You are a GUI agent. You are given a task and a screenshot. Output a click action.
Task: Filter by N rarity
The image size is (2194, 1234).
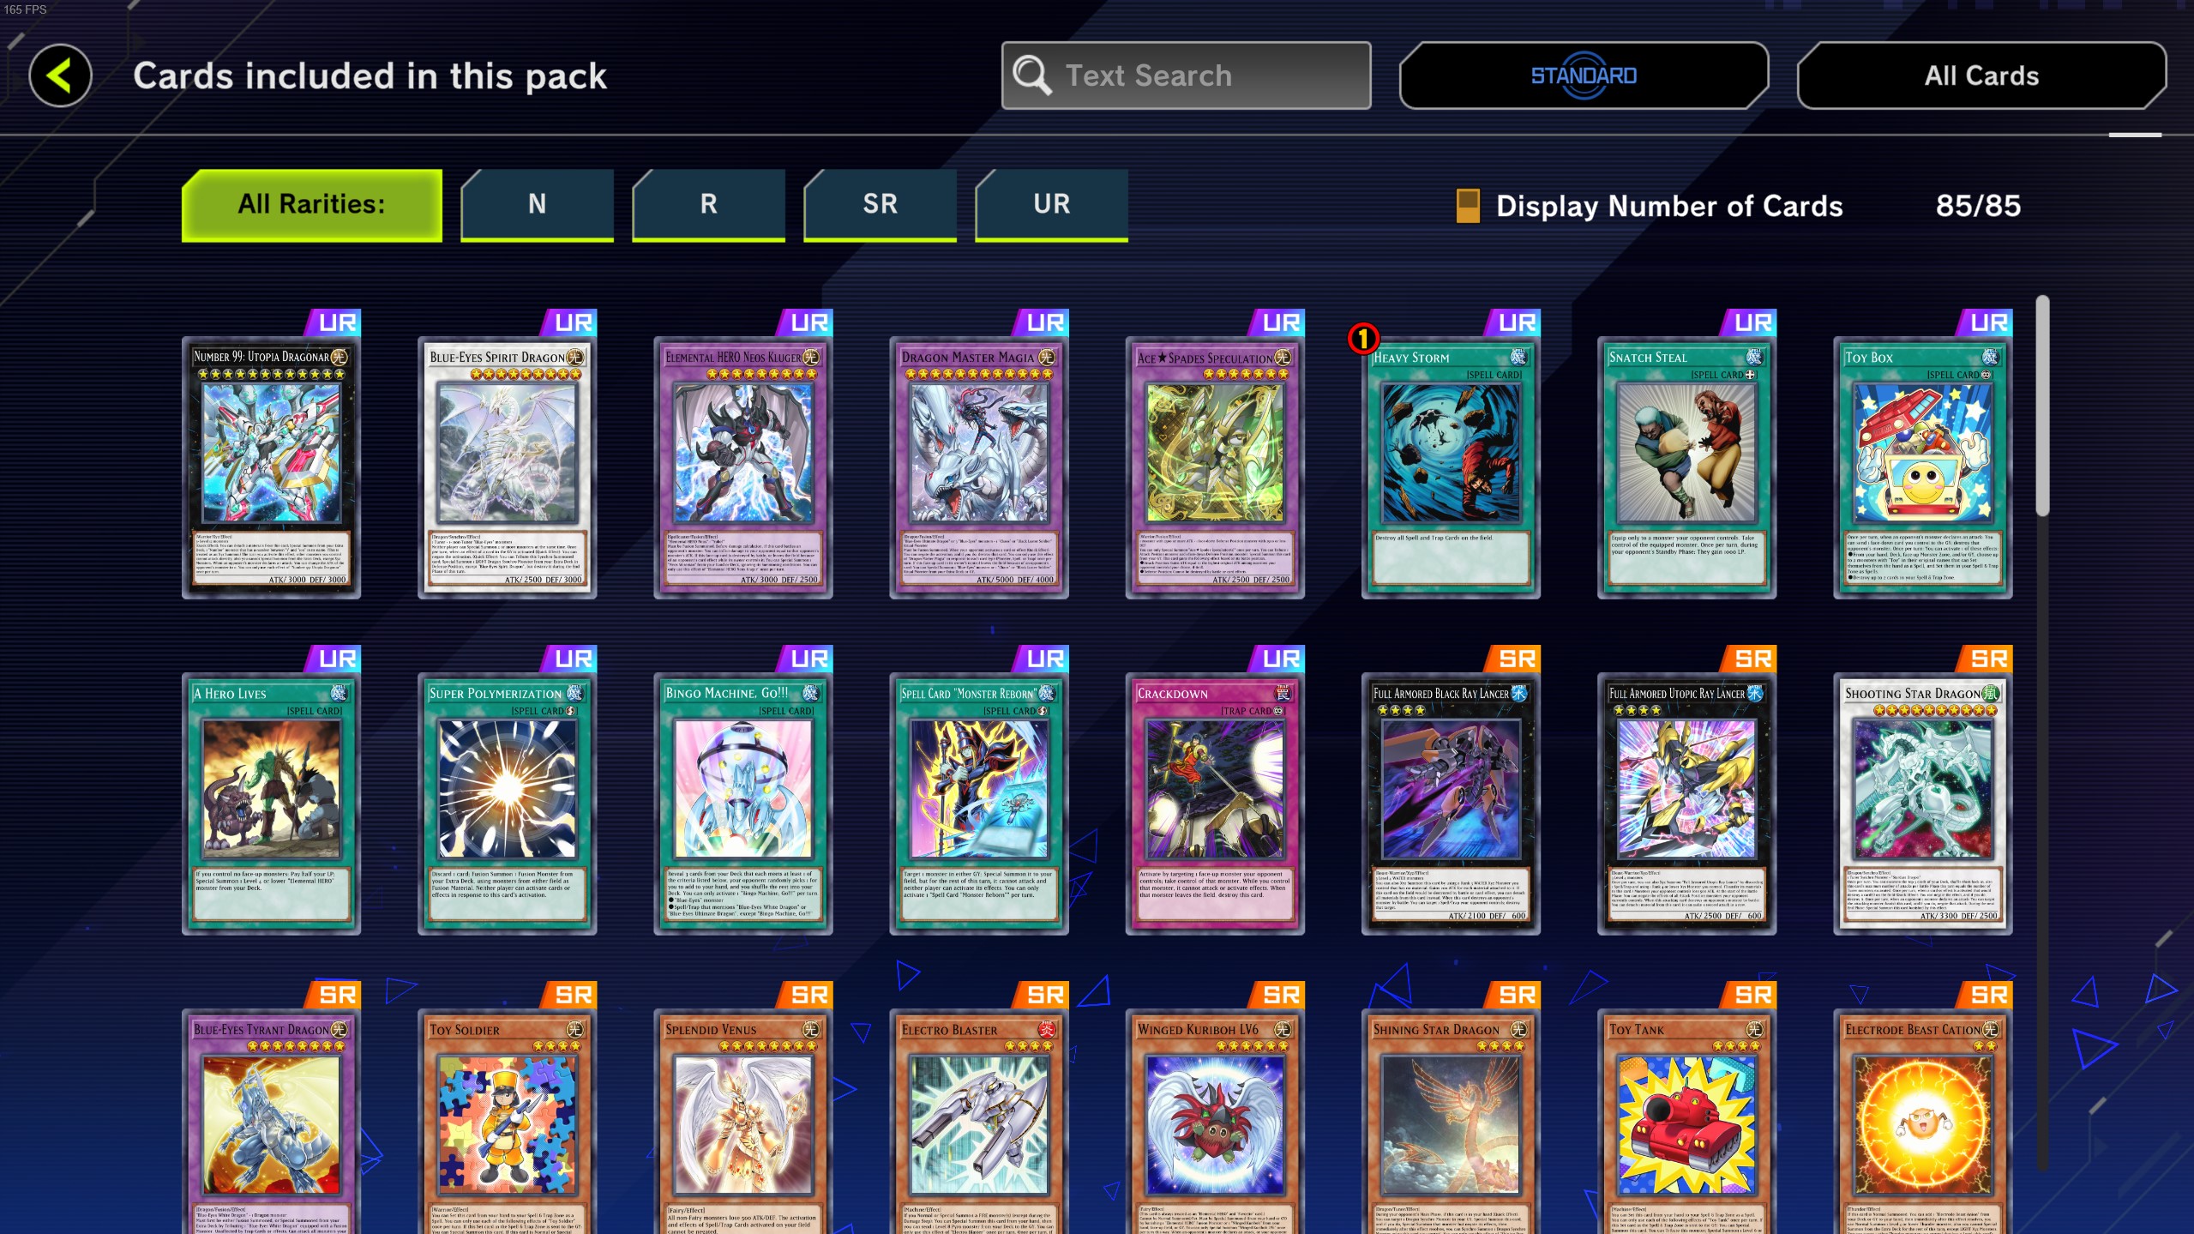(537, 205)
